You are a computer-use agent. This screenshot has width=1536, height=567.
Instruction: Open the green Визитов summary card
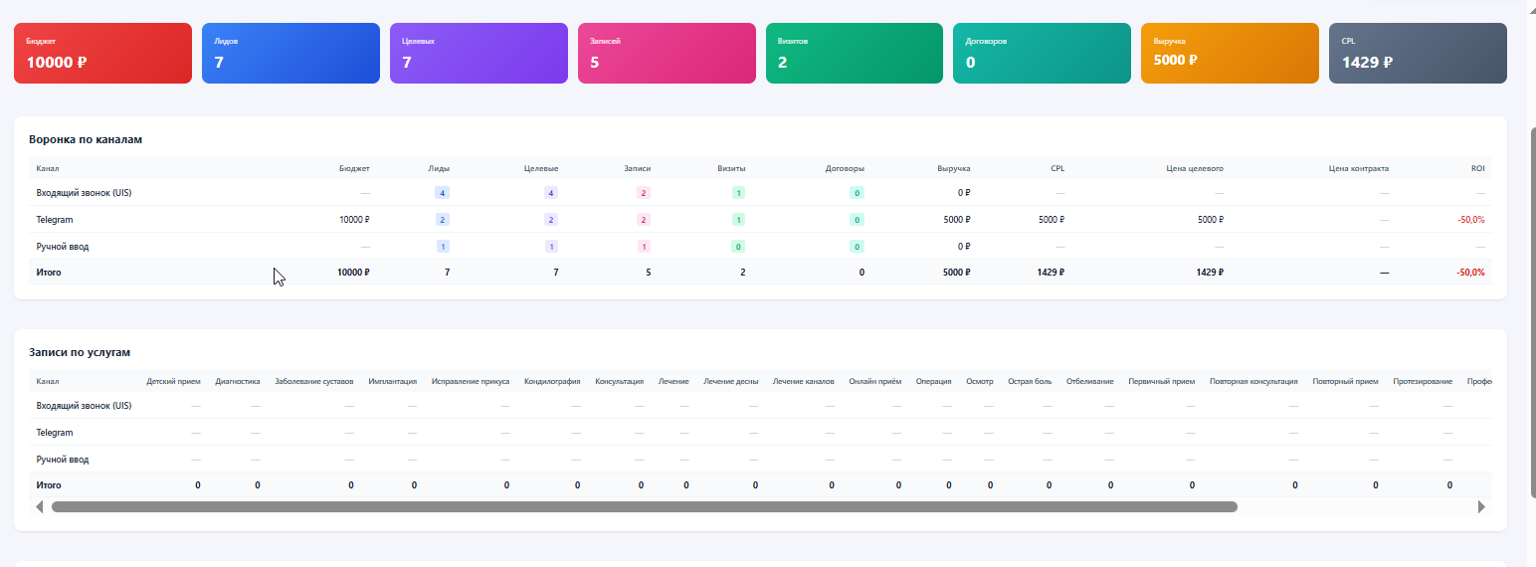[855, 54]
